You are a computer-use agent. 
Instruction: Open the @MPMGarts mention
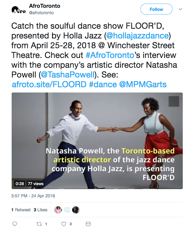[x=143, y=84]
